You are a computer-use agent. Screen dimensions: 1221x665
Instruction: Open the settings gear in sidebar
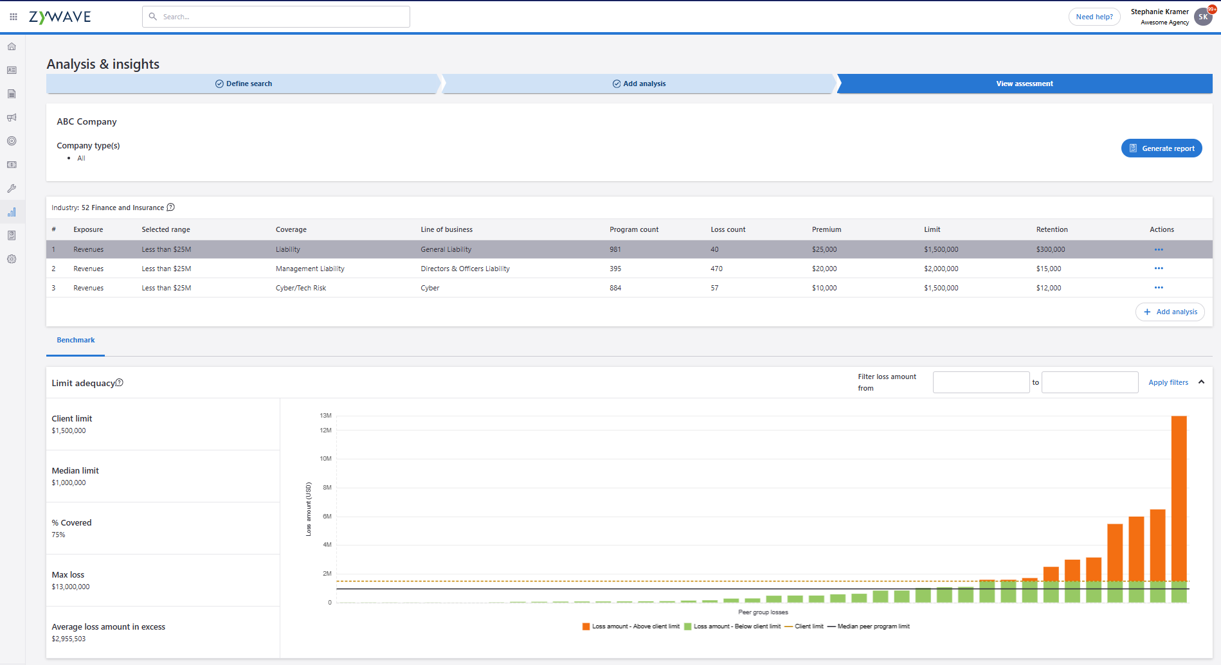pyautogui.click(x=12, y=259)
